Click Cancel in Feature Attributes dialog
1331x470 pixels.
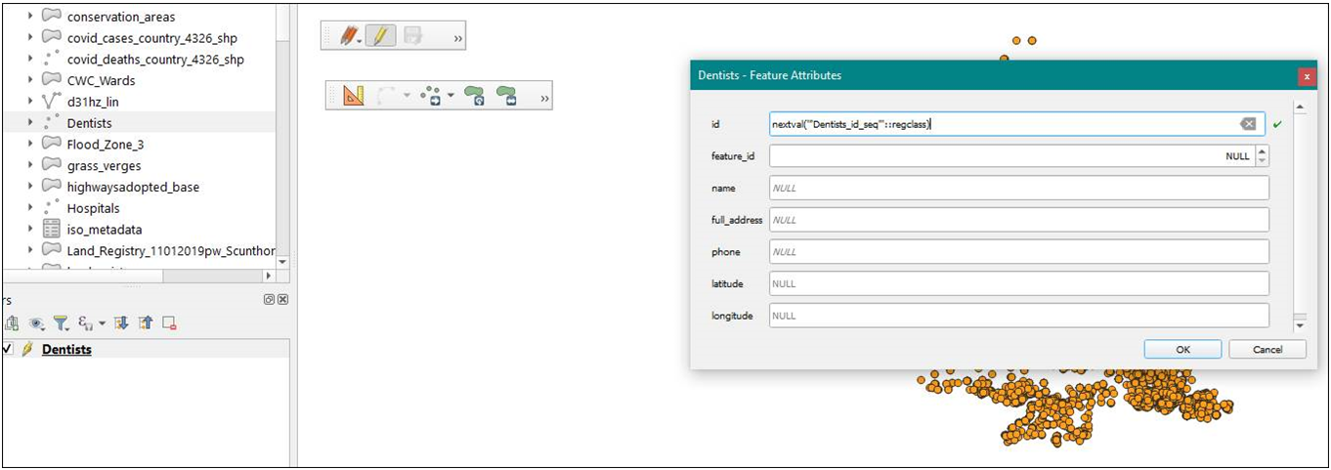[x=1267, y=349]
